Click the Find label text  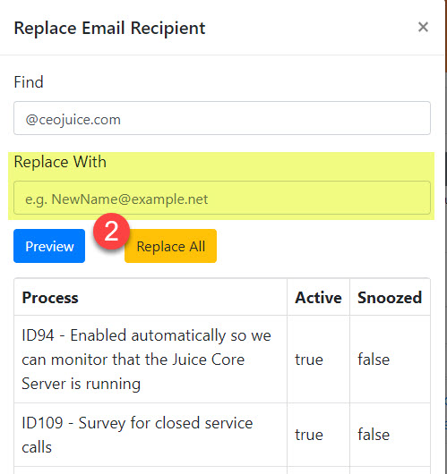click(x=29, y=82)
